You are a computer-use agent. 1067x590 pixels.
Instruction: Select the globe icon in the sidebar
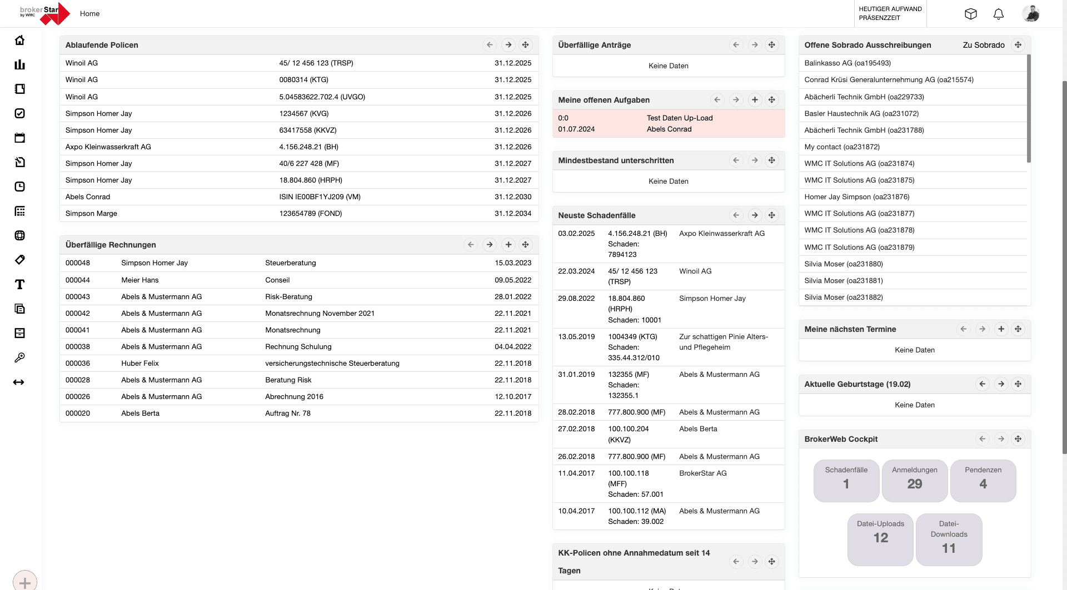click(20, 235)
